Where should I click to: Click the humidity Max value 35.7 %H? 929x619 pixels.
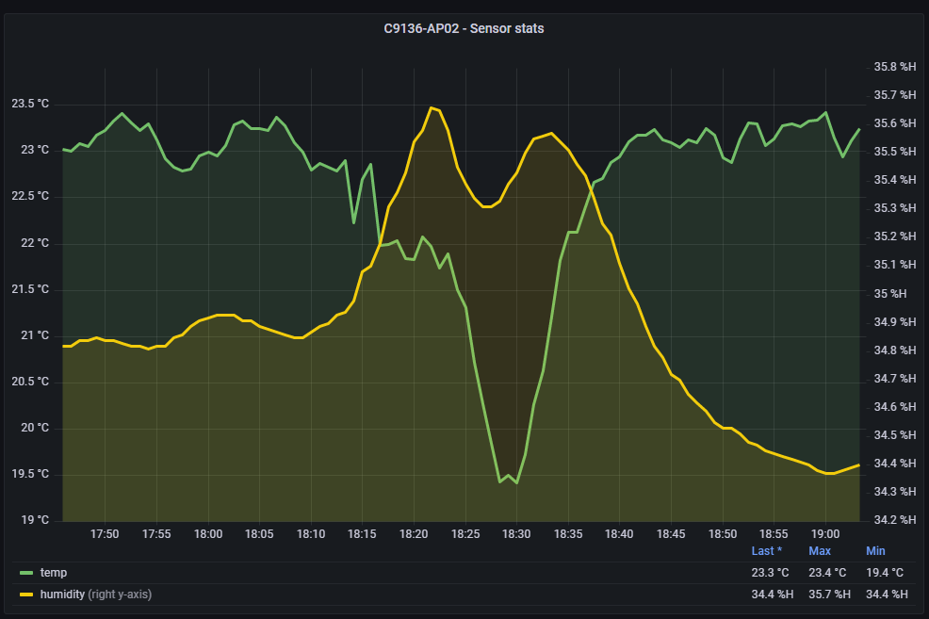point(829,595)
